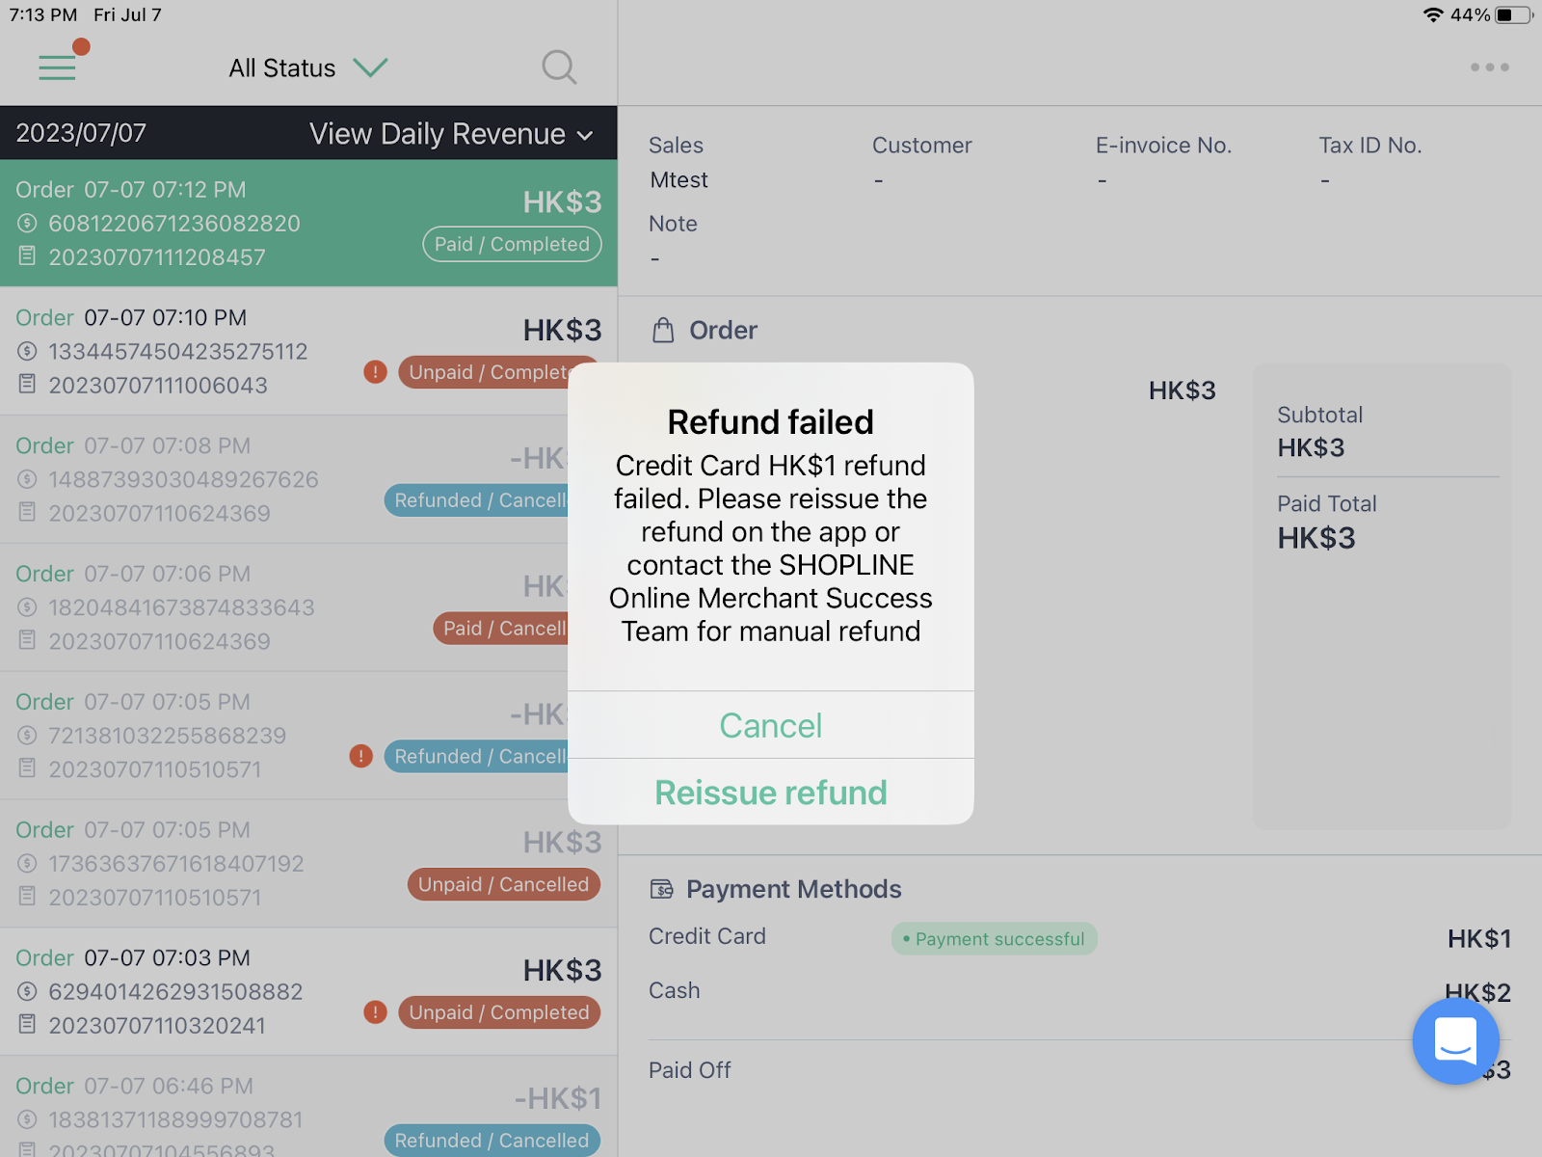The height and width of the screenshot is (1157, 1542).
Task: Click dollar icon beside 6081220671236082820
Action: click(28, 224)
